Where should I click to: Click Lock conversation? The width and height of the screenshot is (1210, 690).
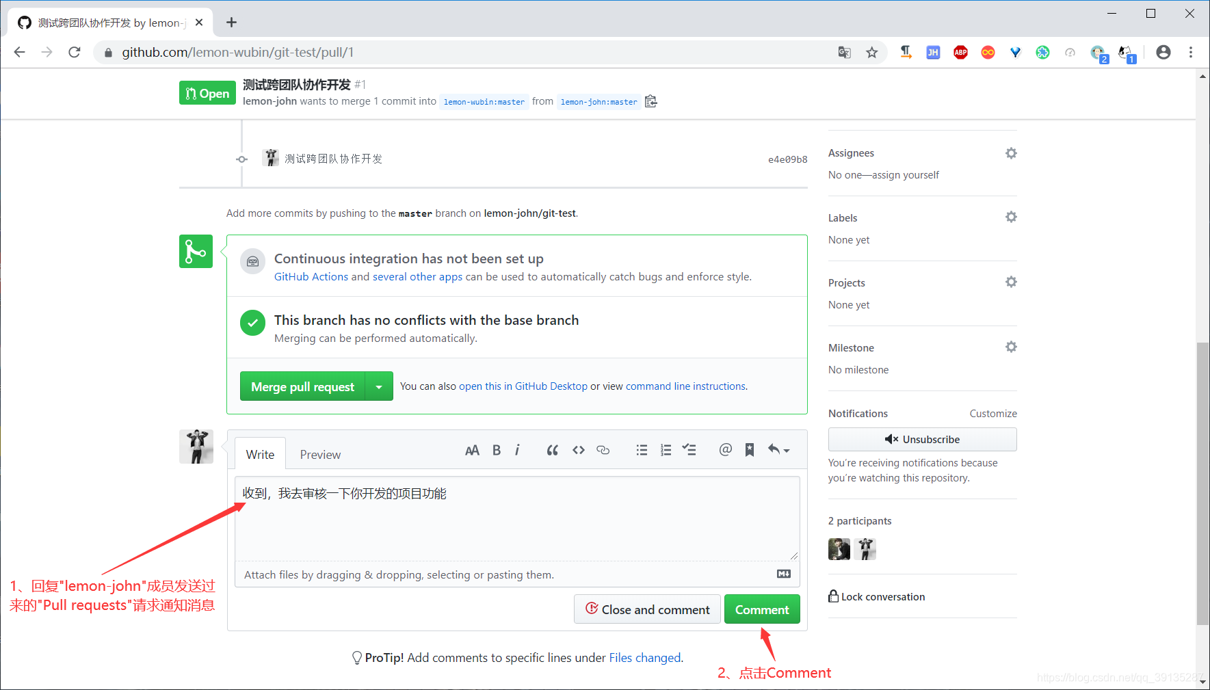coord(876,596)
